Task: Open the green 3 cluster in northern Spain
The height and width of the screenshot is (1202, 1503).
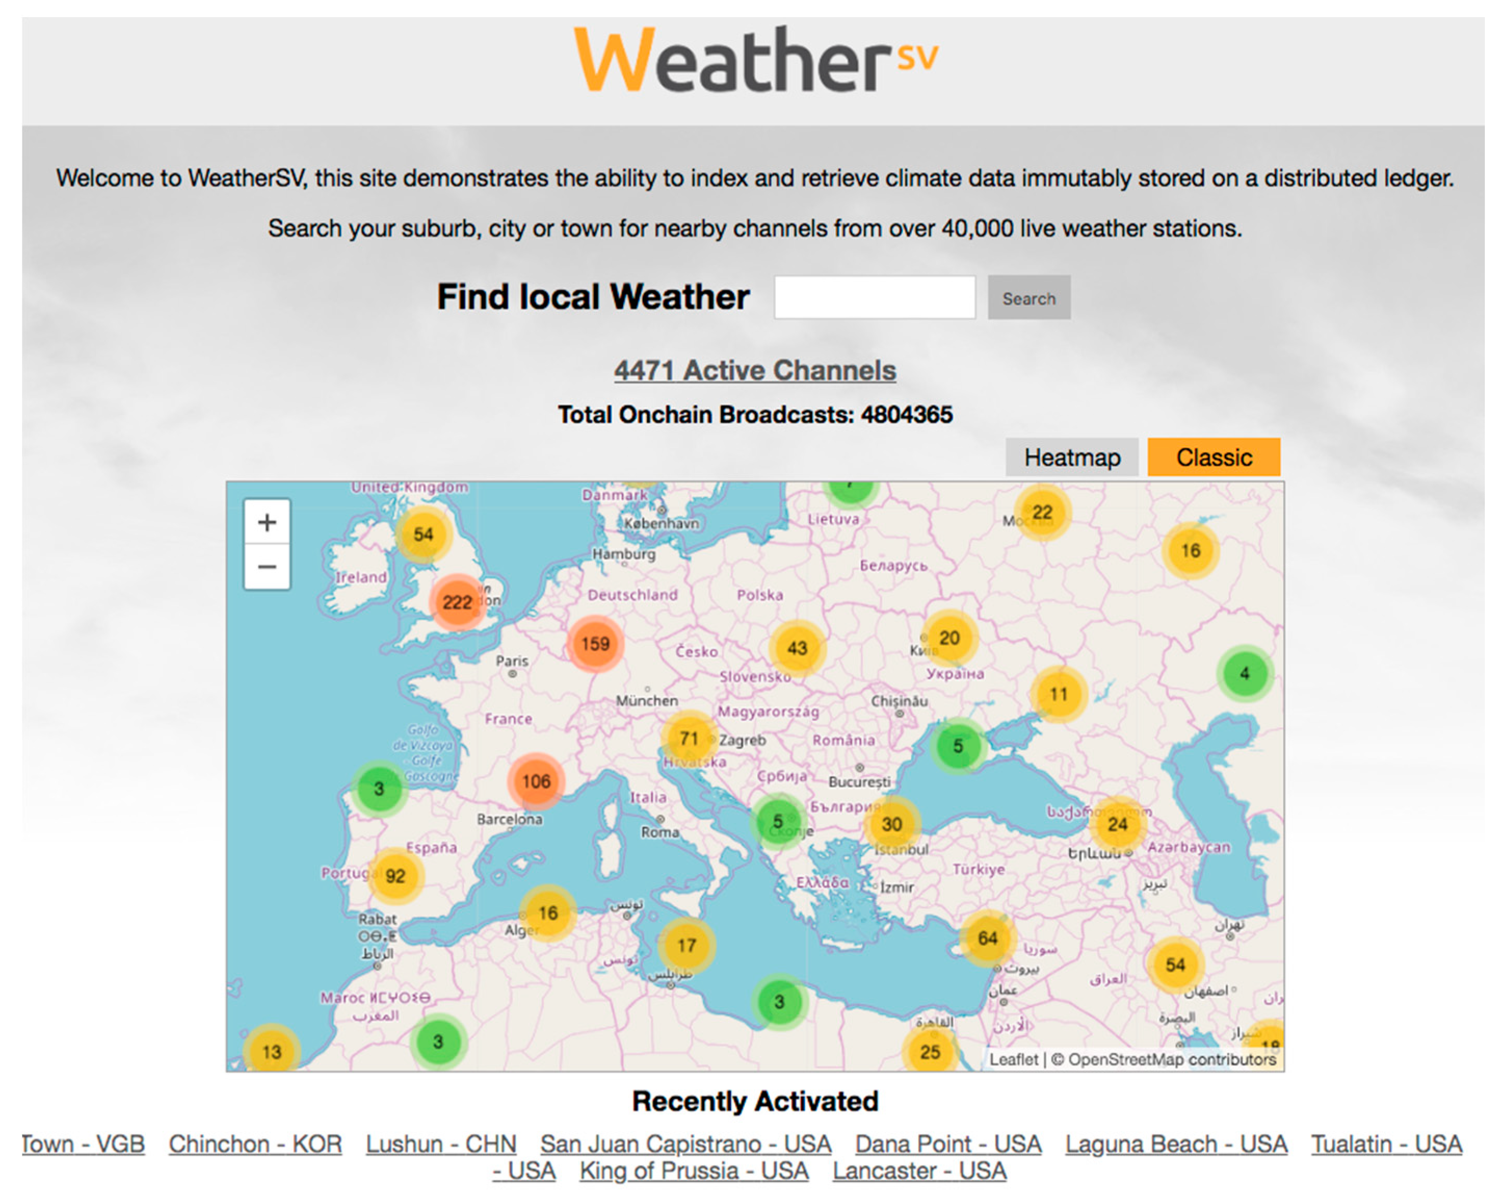Action: [378, 789]
